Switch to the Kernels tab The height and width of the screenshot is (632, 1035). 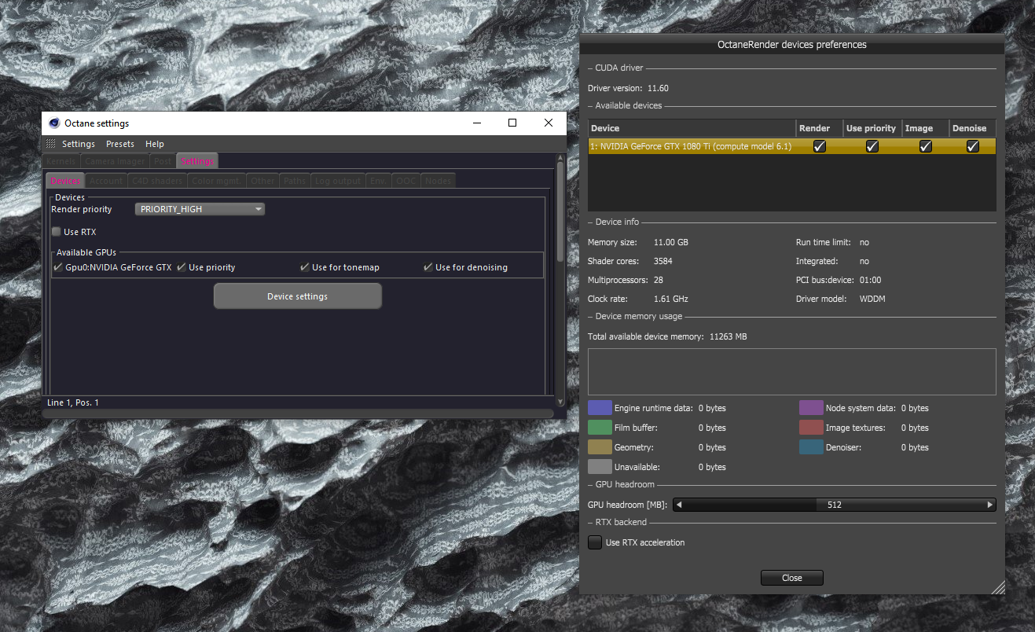(61, 161)
